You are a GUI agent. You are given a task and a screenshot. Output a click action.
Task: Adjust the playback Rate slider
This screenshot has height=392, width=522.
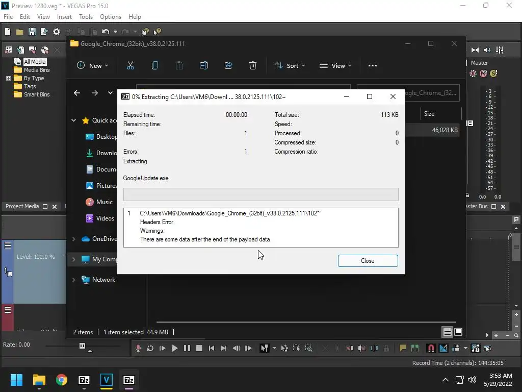(x=82, y=346)
